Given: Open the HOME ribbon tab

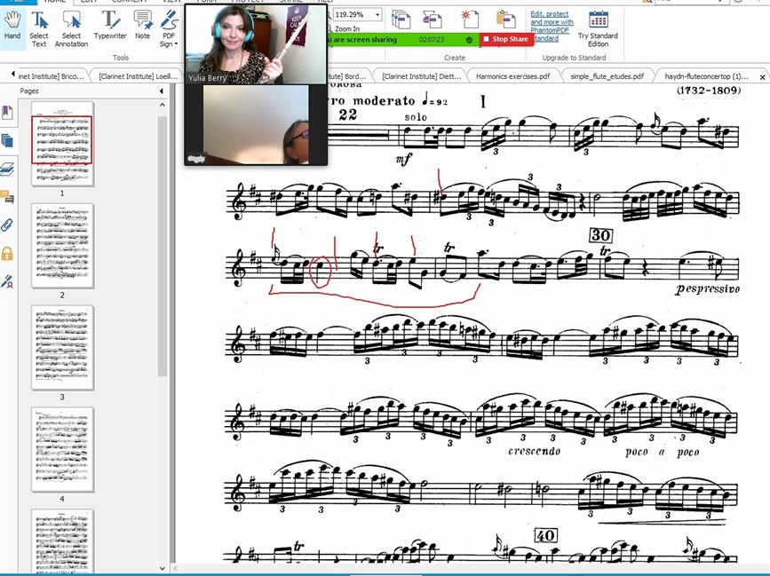Looking at the screenshot, I should [x=54, y=2].
